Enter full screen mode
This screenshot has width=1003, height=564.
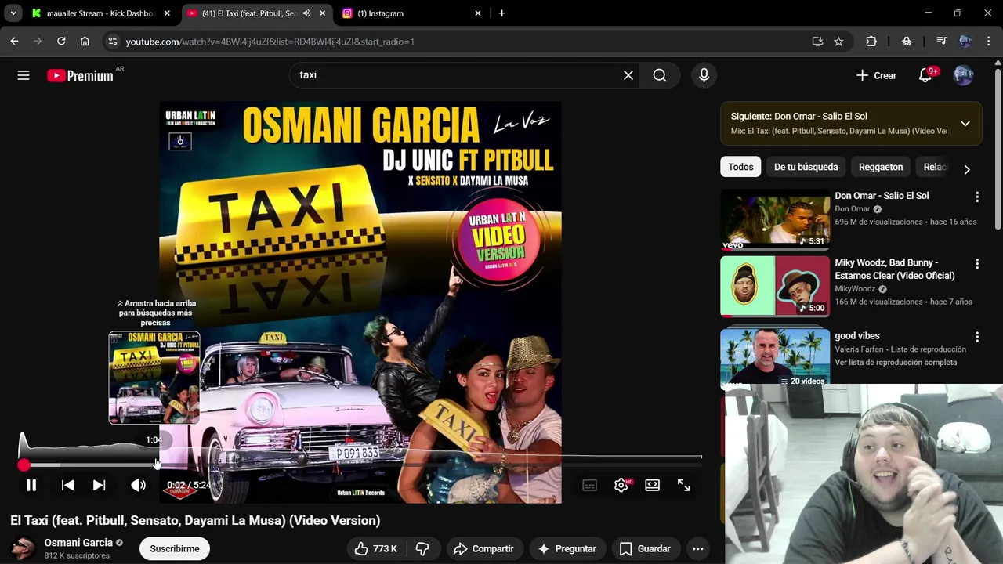point(684,486)
